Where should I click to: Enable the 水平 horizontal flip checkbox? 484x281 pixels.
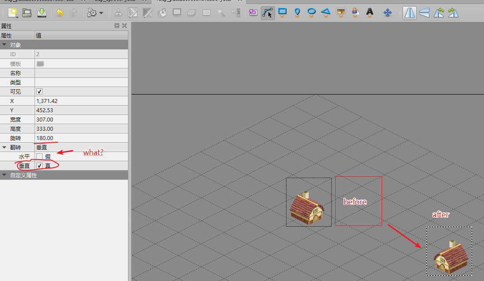[x=39, y=156]
